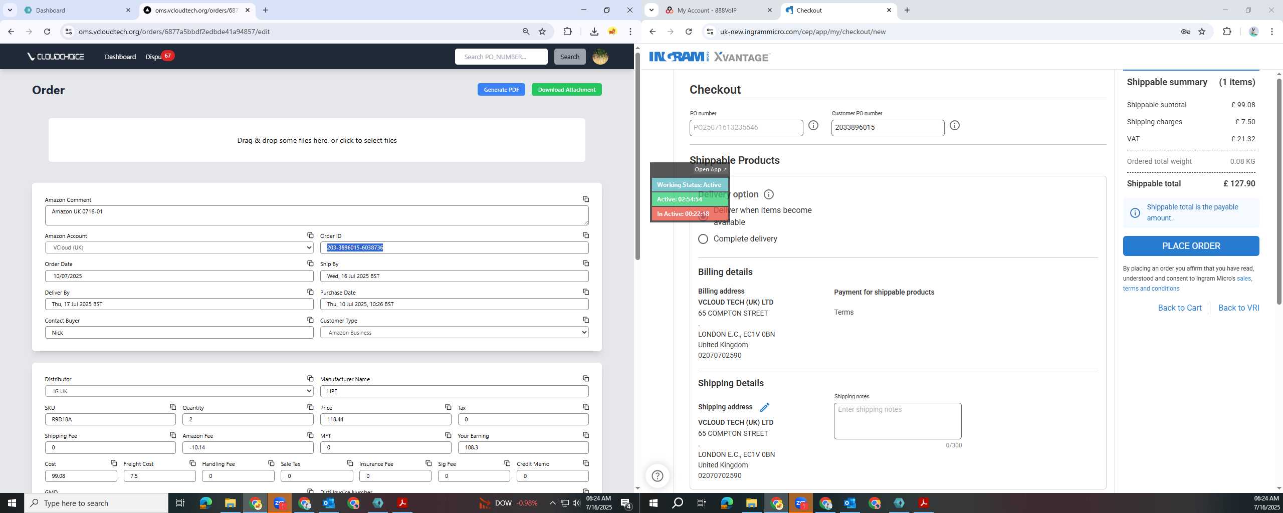This screenshot has width=1283, height=513.
Task: Copy the Deliver By value
Action: click(x=310, y=292)
